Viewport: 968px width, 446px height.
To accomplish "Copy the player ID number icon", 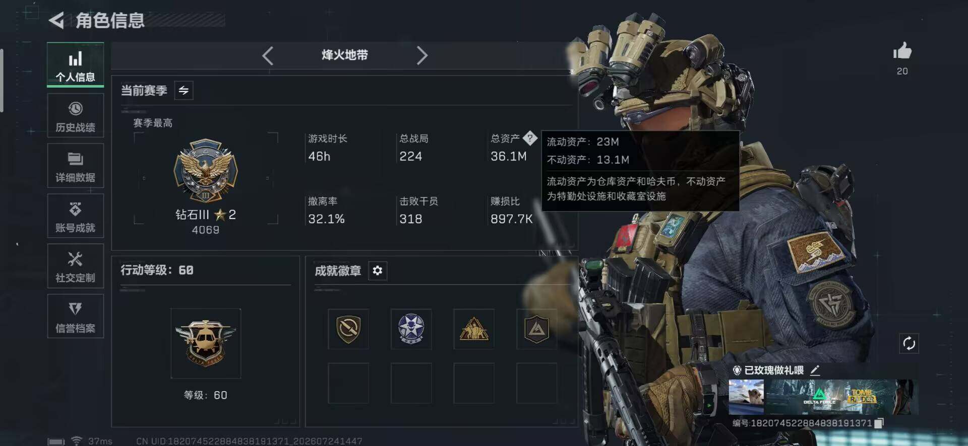I will (x=879, y=423).
